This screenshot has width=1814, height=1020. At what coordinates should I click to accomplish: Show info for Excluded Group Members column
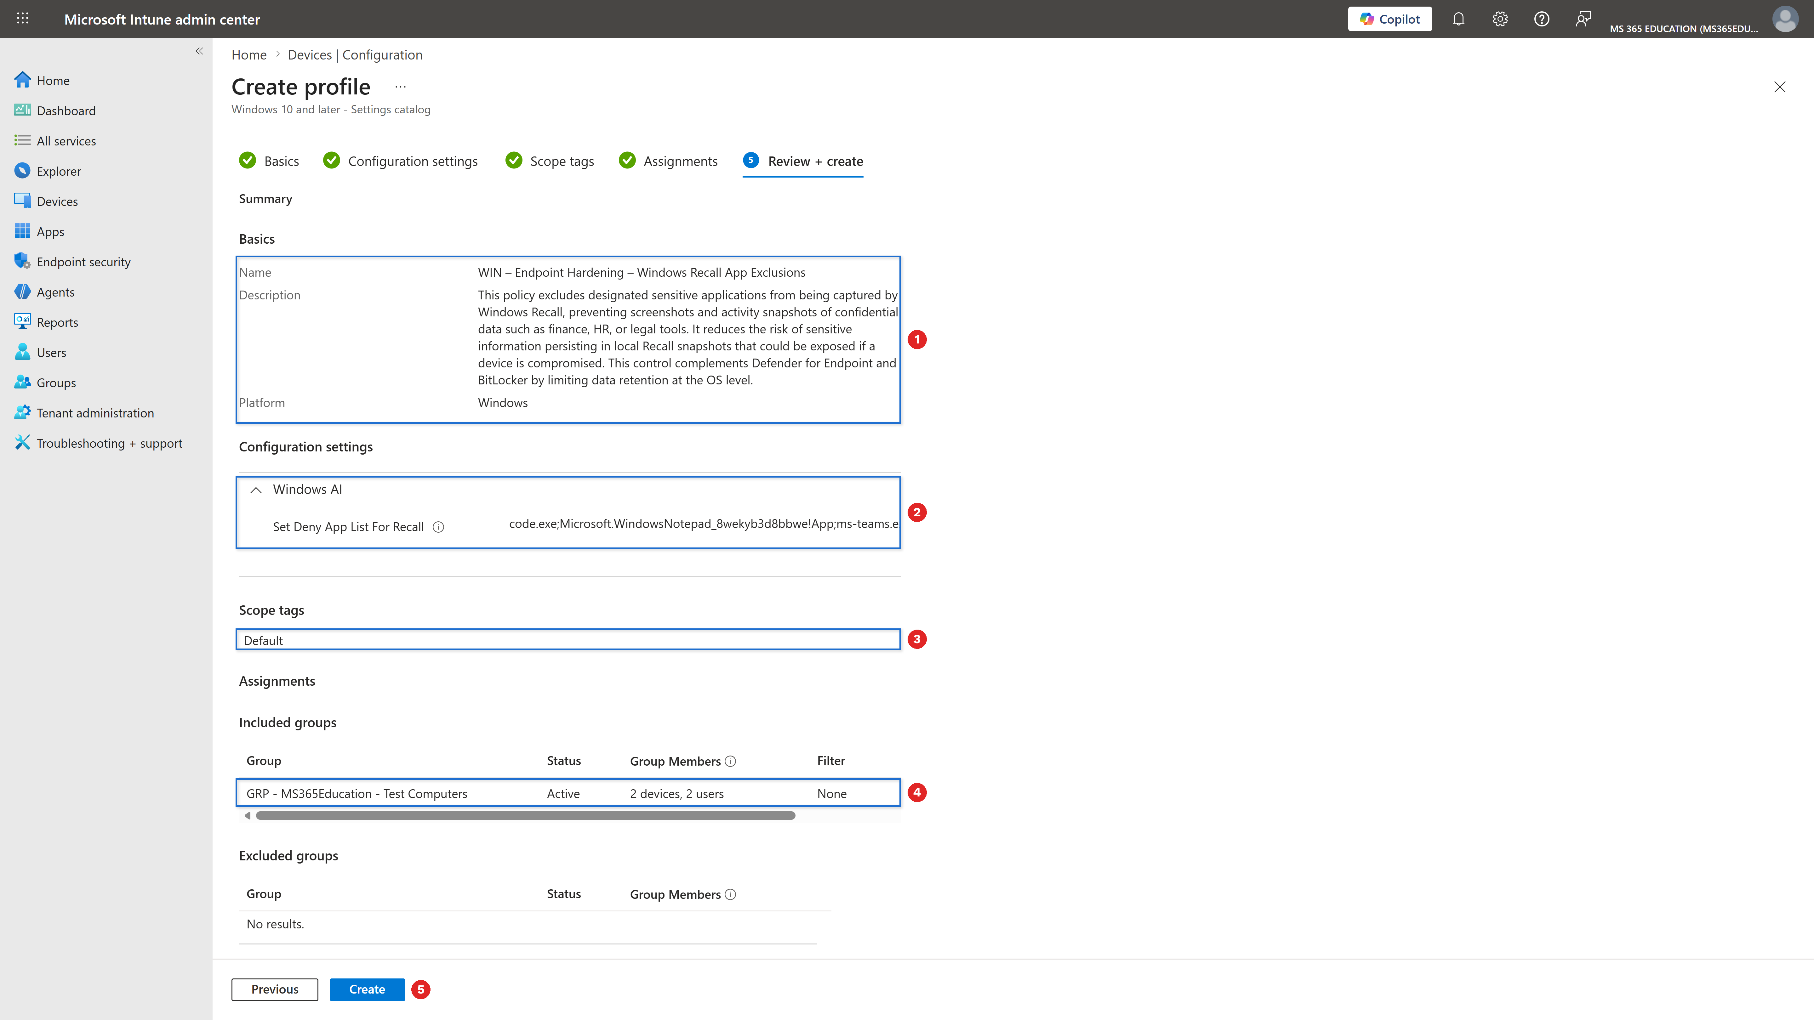(730, 894)
